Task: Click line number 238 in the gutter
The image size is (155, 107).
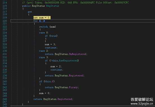Action: (x=5, y=76)
